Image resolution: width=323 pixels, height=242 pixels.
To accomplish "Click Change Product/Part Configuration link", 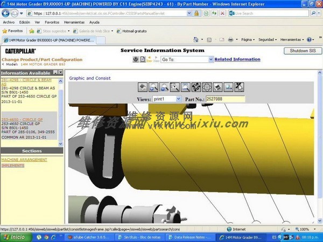I will point(42,60).
